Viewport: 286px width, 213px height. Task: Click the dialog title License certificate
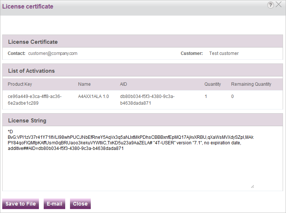click(28, 6)
